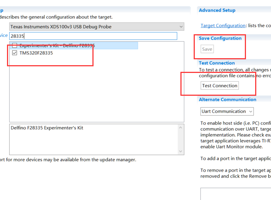The image size is (271, 200).
Task: Click the description box scroll up arrow
Action: [181, 127]
